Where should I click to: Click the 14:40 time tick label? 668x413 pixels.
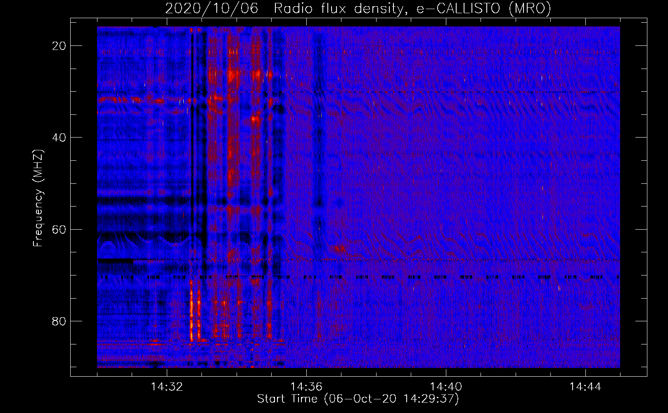446,387
